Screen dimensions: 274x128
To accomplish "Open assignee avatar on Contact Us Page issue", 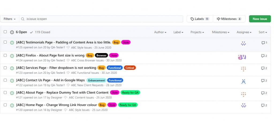I will click(x=243, y=81).
